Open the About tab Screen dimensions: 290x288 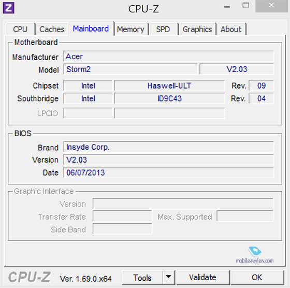click(231, 29)
